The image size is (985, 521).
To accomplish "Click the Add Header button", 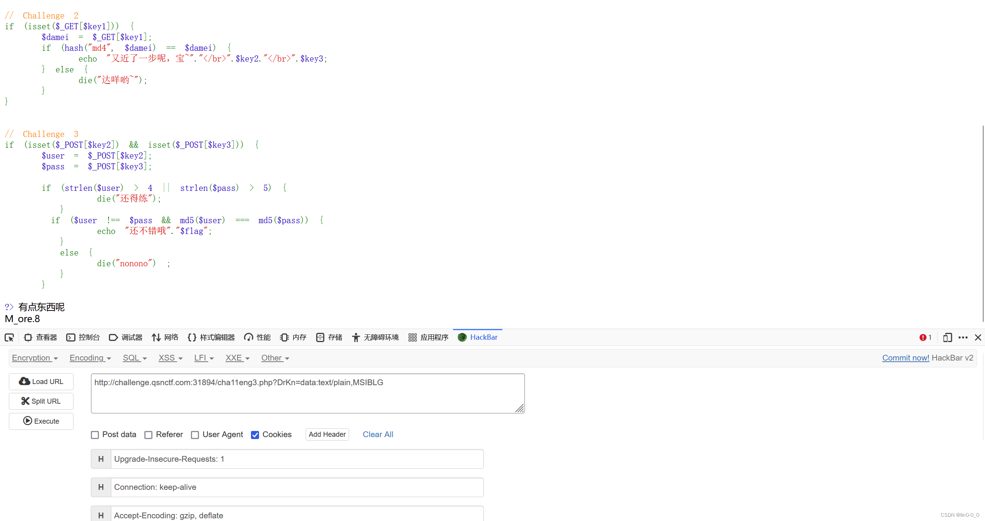I will (327, 434).
